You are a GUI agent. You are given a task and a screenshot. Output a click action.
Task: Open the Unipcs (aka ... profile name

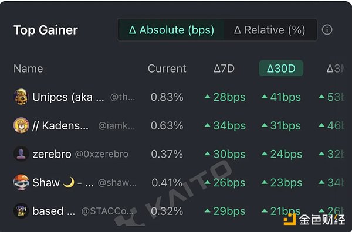[x=68, y=97]
